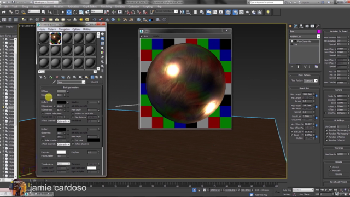Viewport: 350px width, 197px height.
Task: Click the sample type sphere icon beside the slots
Action: pos(102,34)
